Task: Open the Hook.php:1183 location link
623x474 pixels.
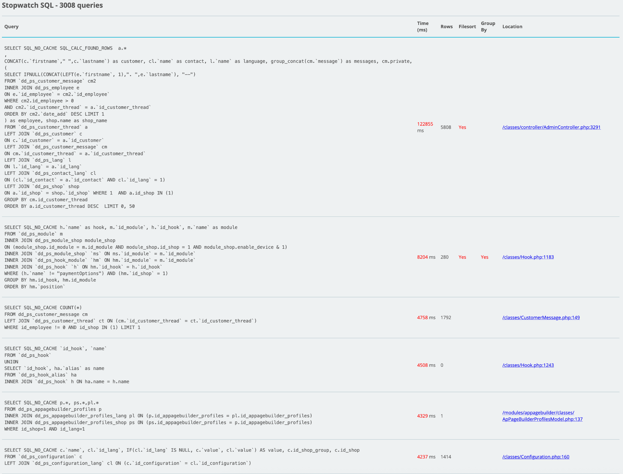Action: [x=528, y=257]
